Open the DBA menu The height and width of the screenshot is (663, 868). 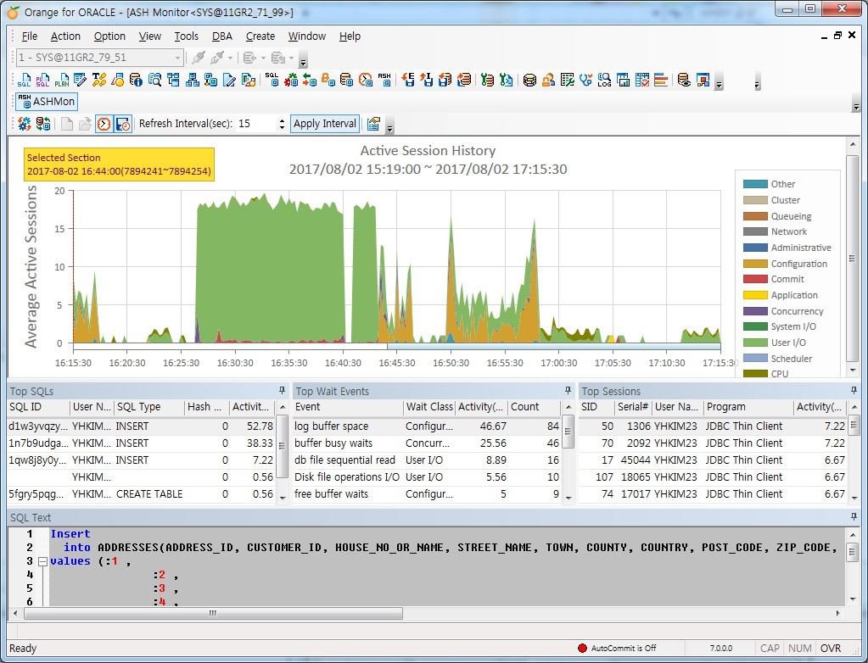tap(222, 36)
